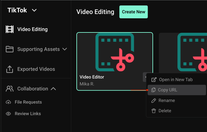Click the Delete trash can icon
207x132 pixels.
[x=153, y=111]
